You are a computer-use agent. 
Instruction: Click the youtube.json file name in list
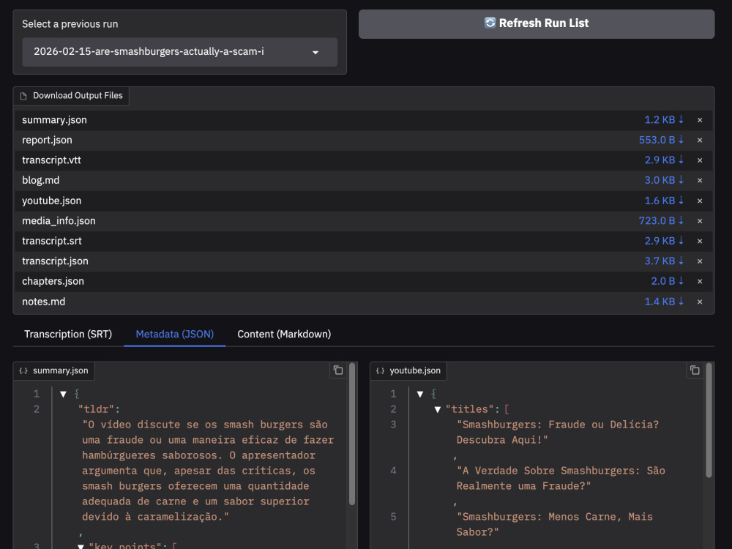pyautogui.click(x=51, y=201)
